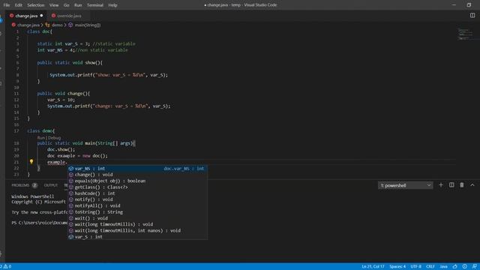The width and height of the screenshot is (480, 270).
Task: Select the wait(long timeoutMillis) : void suggestion
Action: (x=137, y=224)
